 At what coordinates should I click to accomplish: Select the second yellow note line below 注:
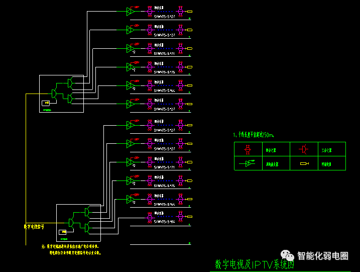(75, 253)
